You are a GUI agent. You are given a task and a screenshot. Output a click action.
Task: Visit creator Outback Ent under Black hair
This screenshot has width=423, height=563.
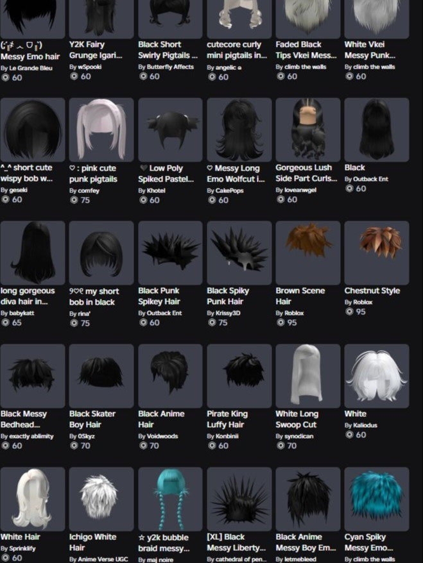point(370,179)
